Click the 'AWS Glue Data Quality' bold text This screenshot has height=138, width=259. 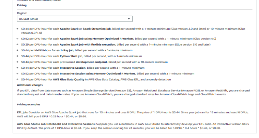68,80
